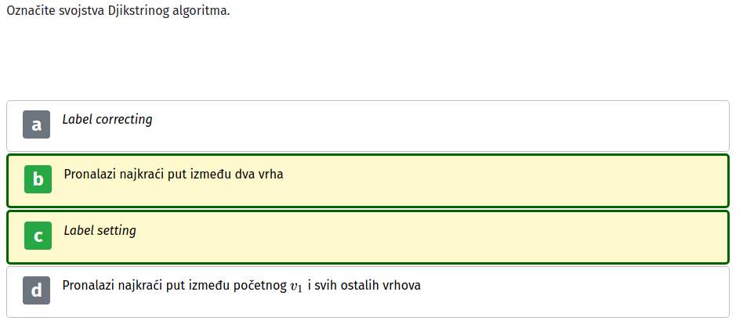Click the word 'setting' in option c
Image resolution: width=743 pixels, height=328 pixels.
[x=117, y=231]
